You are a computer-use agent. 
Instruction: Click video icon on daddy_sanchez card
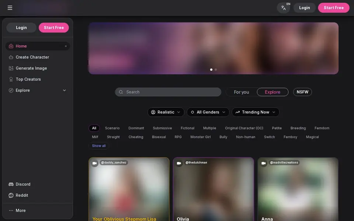click(x=94, y=163)
